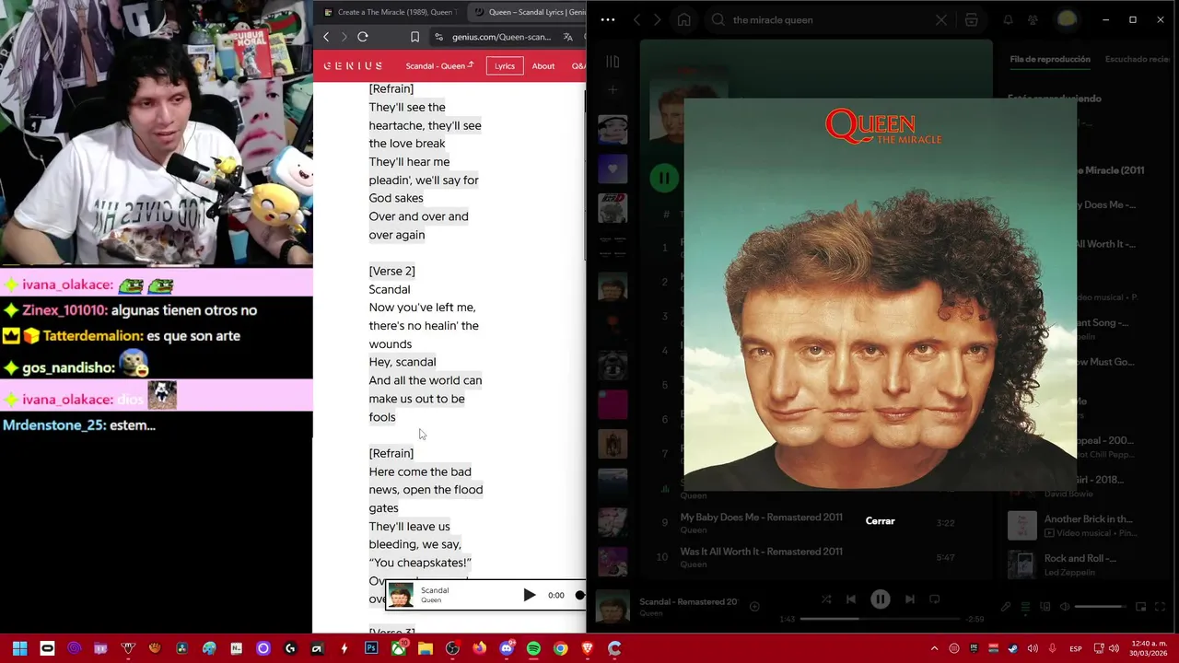Open the browser translate icon
Image resolution: width=1179 pixels, height=663 pixels.
tap(568, 37)
